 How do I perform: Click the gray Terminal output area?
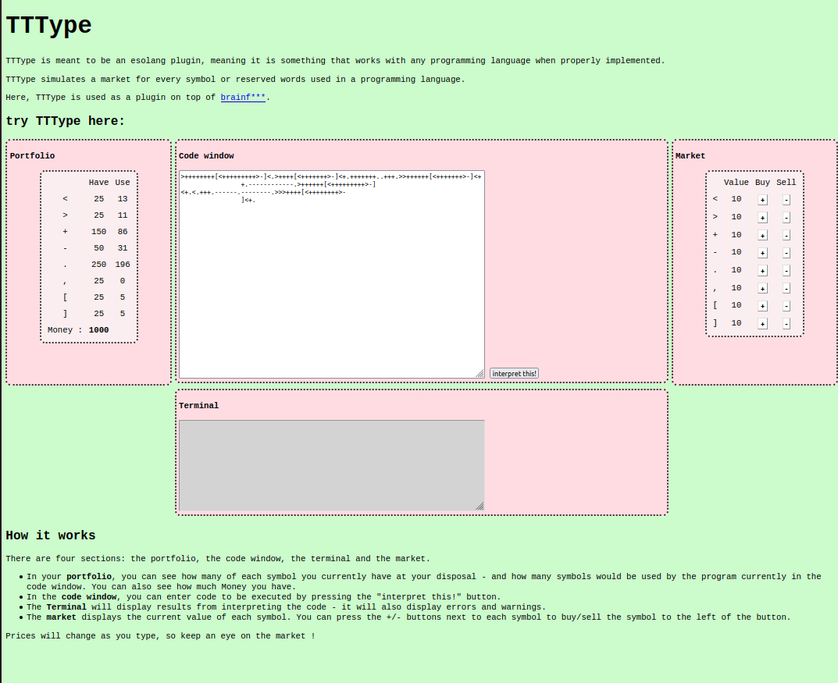331,465
